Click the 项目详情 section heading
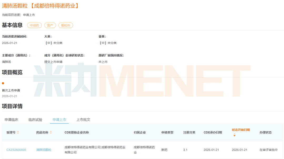The image size is (284, 159). click(x=12, y=106)
